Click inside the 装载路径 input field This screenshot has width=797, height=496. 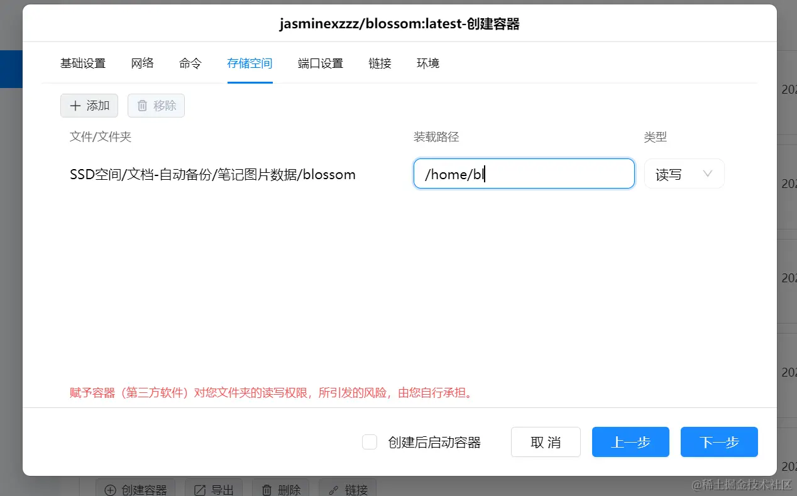pos(524,174)
